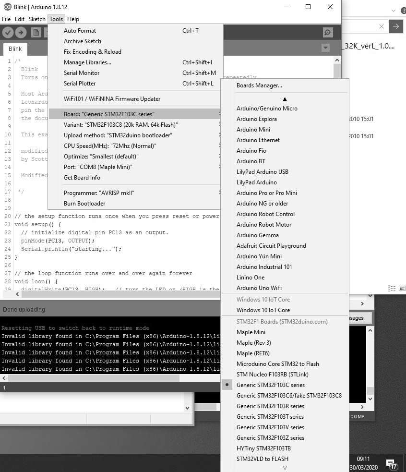Image resolution: width=406 pixels, height=472 pixels.
Task: Expand Programmer AVRISP mkII submenu
Action: [x=134, y=193]
